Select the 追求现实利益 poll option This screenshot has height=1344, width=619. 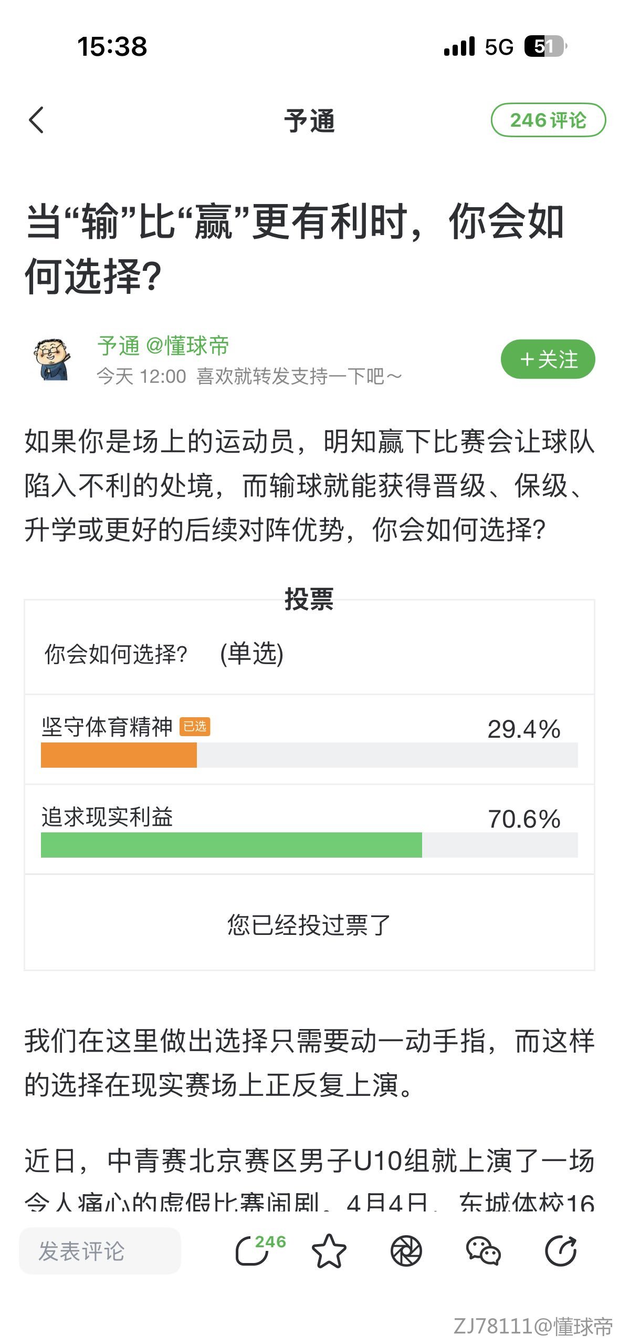(107, 817)
